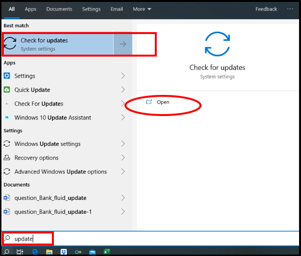301x256 pixels.
Task: Open the More filter dropdown
Action: tap(142, 9)
